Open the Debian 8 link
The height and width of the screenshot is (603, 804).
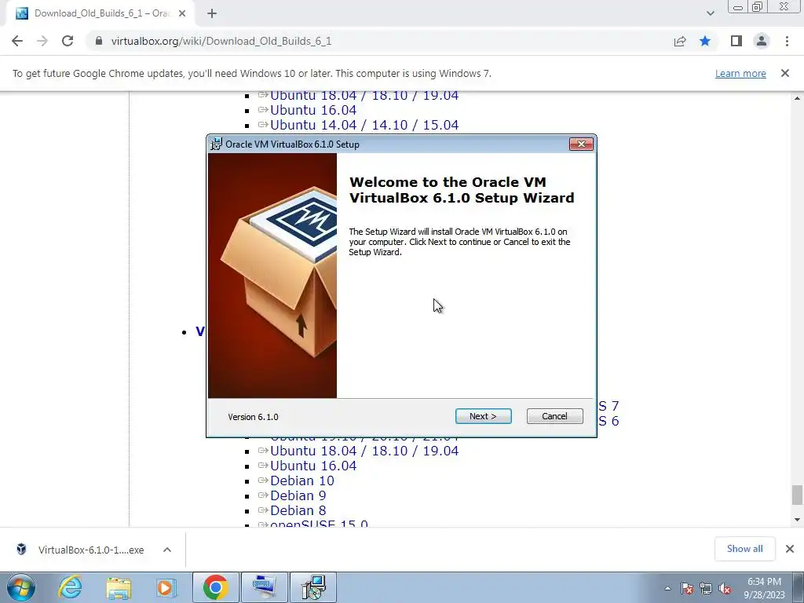tap(298, 510)
